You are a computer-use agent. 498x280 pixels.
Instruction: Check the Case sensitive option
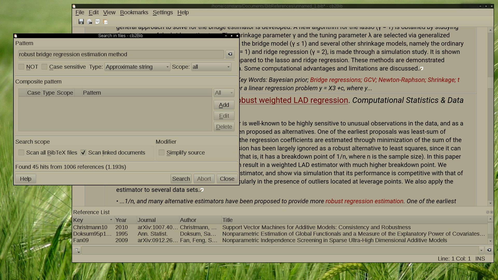point(44,67)
